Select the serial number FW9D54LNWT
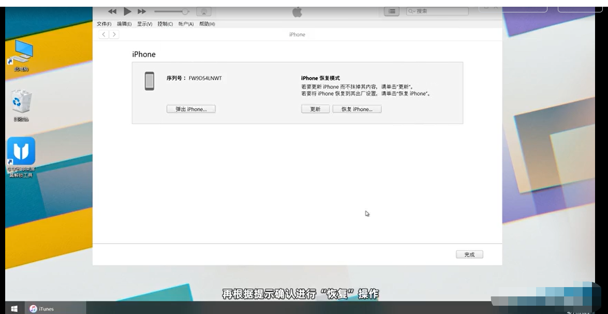This screenshot has height=314, width=608. click(205, 78)
